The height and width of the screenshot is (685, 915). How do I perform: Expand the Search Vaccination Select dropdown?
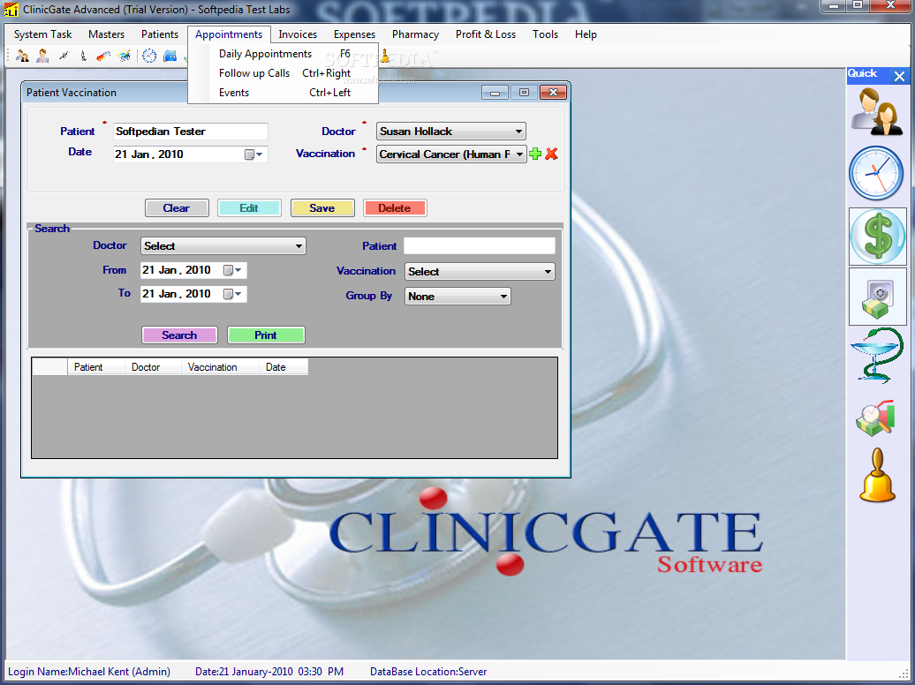tap(548, 271)
